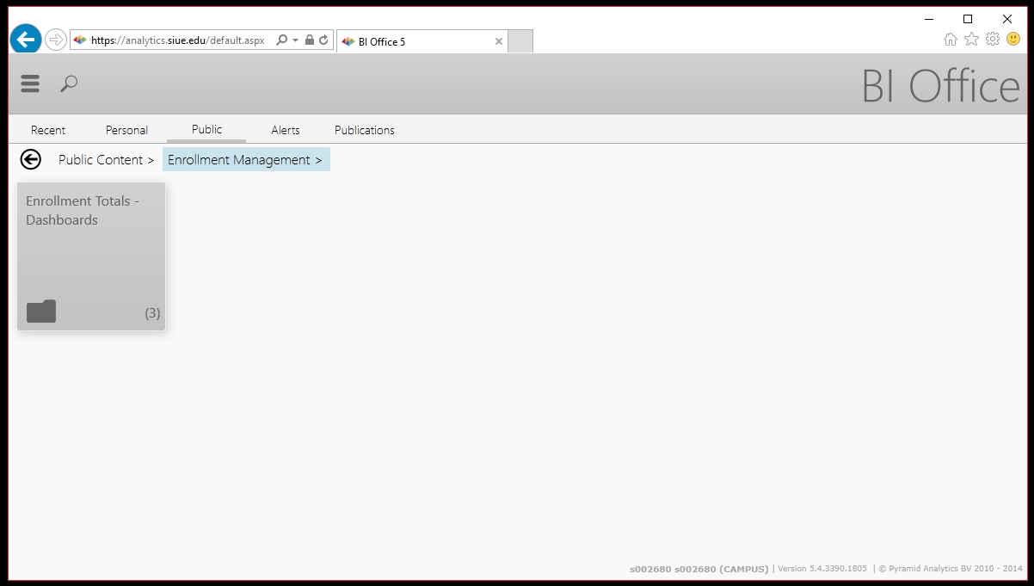Open the Favorites star icon
1034x586 pixels.
pyautogui.click(x=971, y=40)
